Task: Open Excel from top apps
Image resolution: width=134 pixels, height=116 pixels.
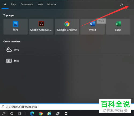Action: (x=118, y=26)
